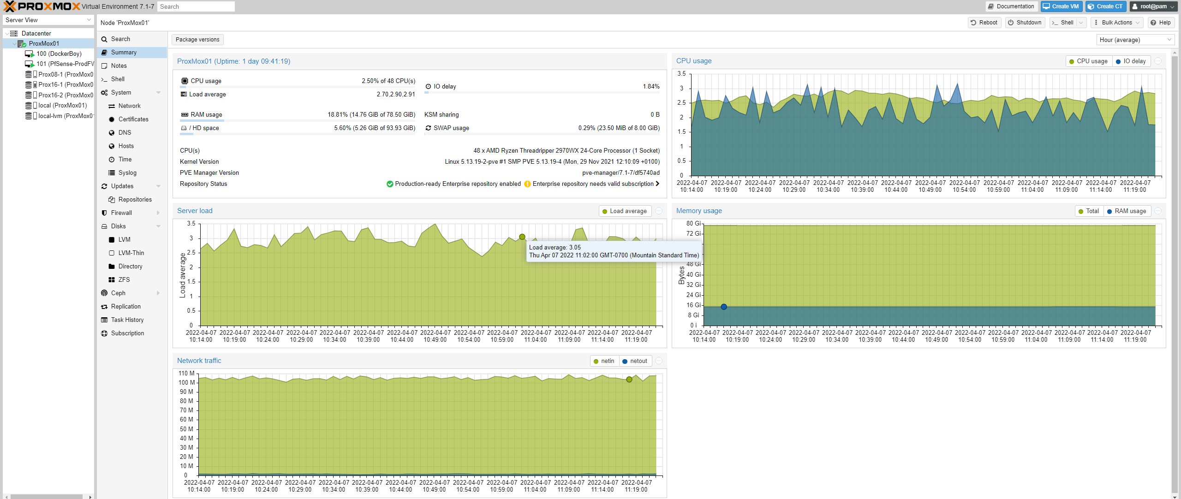Expand the Ceph menu section
The width and height of the screenshot is (1181, 499).
point(159,293)
